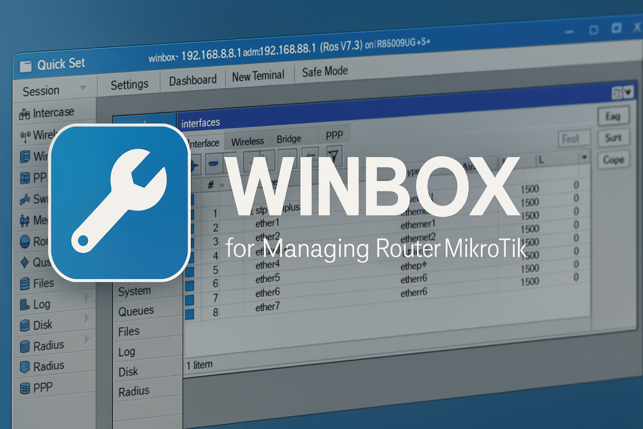The image size is (643, 429).
Task: Click the '1 litem' status bar text
Action: 200,365
